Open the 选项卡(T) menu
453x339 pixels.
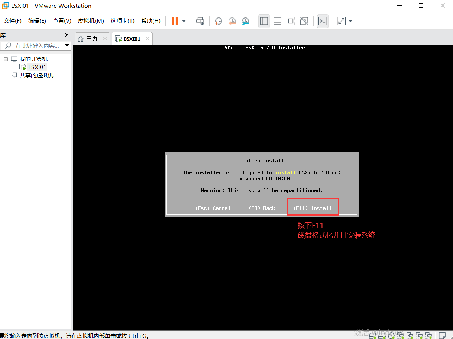pos(122,21)
